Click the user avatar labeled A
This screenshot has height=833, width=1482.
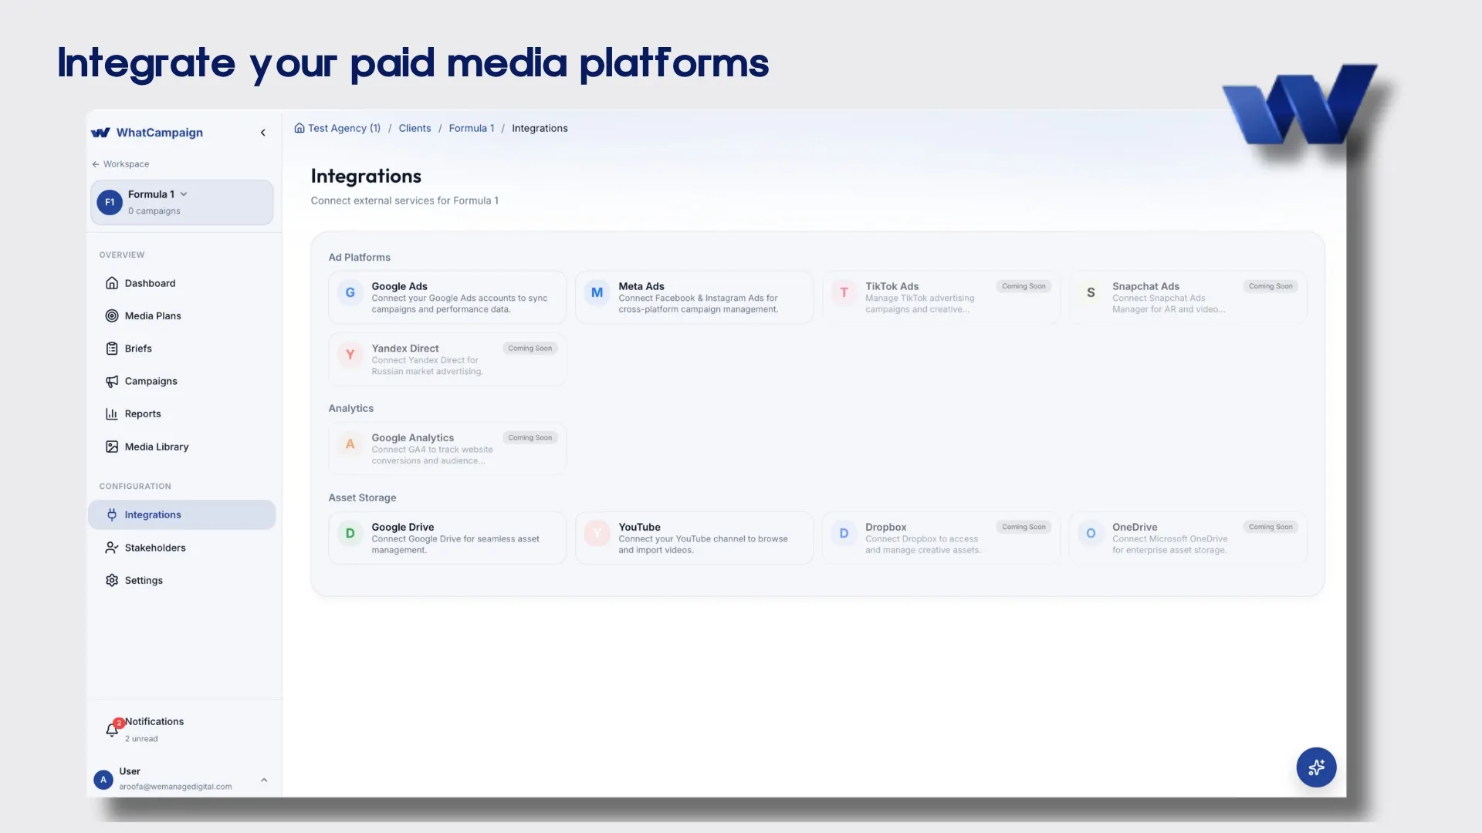(103, 779)
